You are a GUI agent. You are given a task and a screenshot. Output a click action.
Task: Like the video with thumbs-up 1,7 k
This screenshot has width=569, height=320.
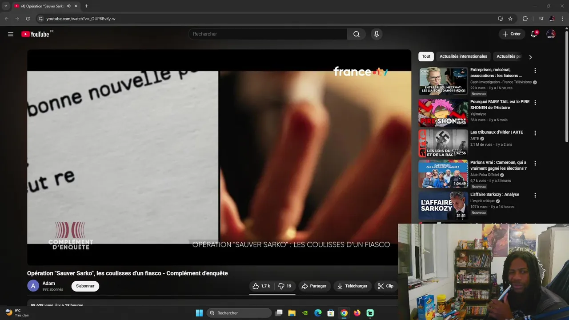click(x=261, y=286)
